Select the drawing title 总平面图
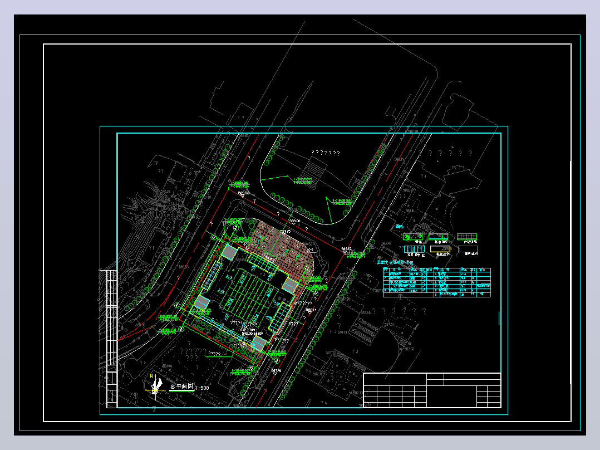 182,387
